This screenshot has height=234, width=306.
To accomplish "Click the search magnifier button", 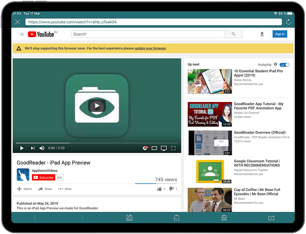I will (234, 34).
